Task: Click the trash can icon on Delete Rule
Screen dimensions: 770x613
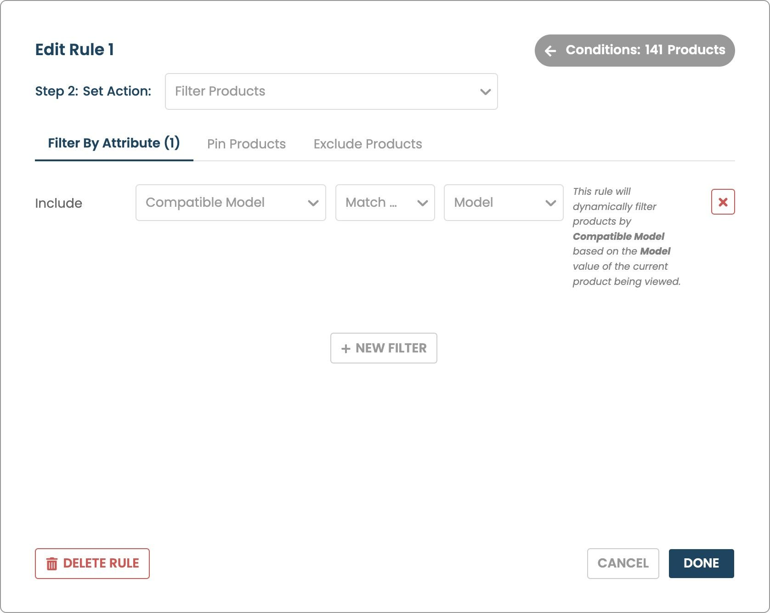Action: 52,563
